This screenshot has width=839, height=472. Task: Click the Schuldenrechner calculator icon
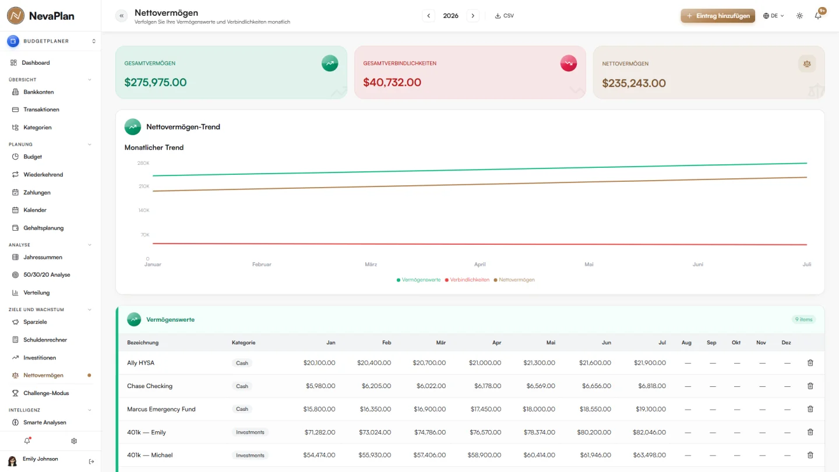(16, 340)
